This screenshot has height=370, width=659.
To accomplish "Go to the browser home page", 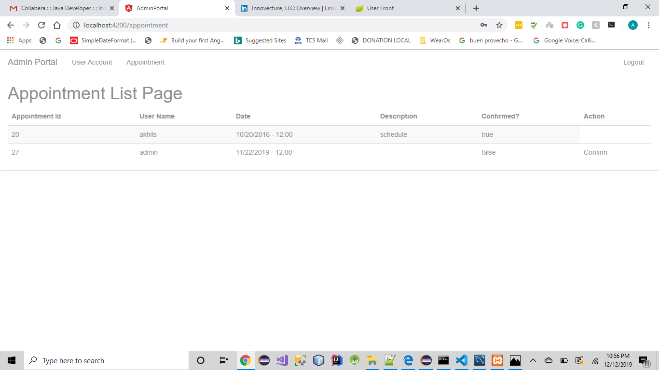I will [x=57, y=25].
